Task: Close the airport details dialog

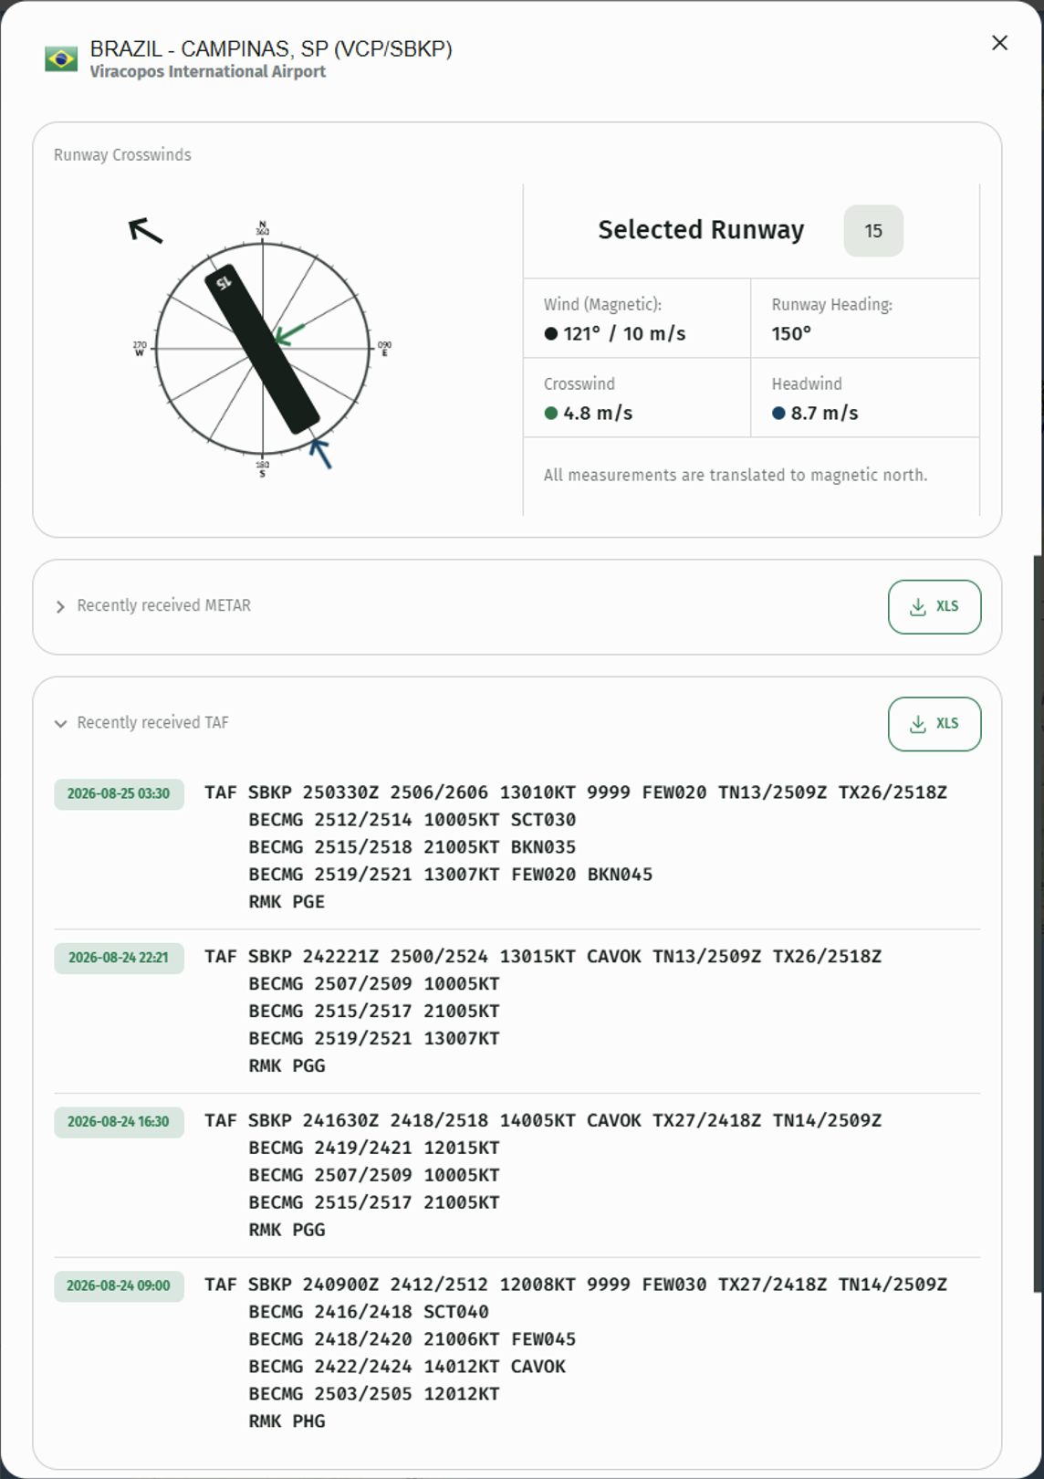Action: coord(999,43)
